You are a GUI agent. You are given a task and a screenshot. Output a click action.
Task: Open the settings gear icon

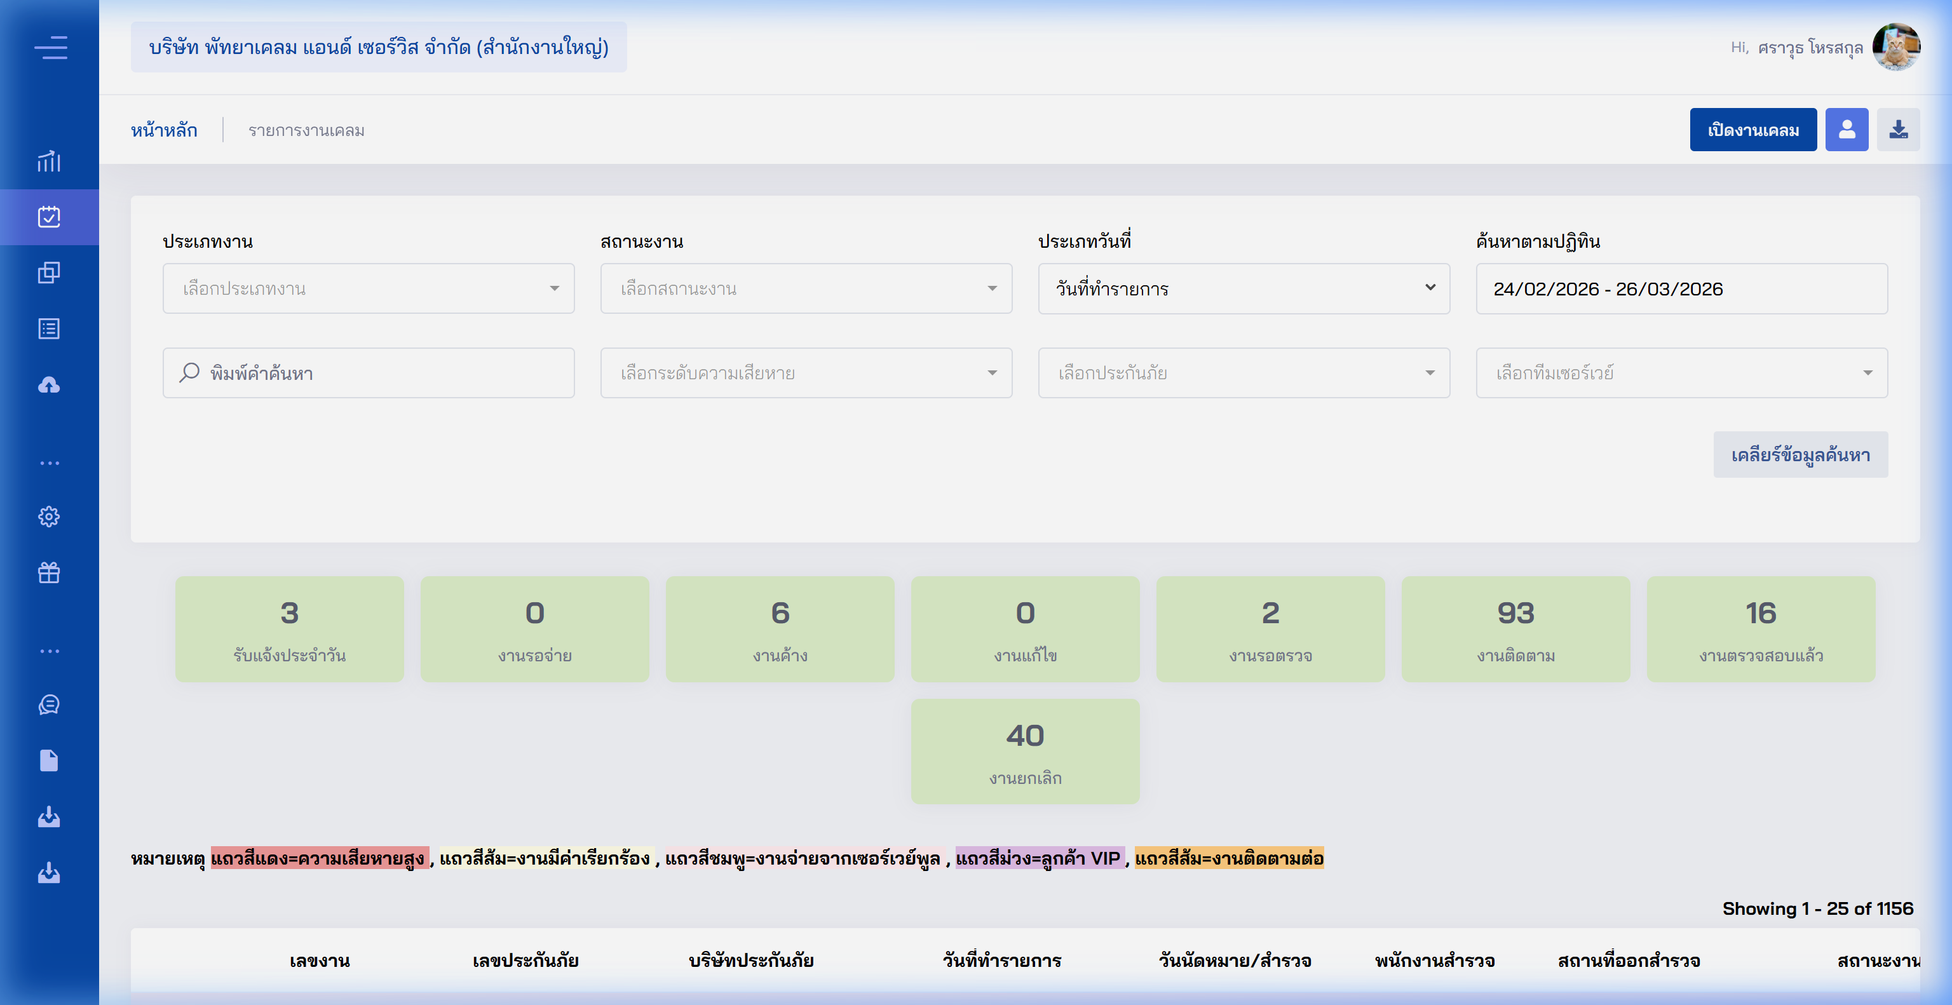pos(48,516)
